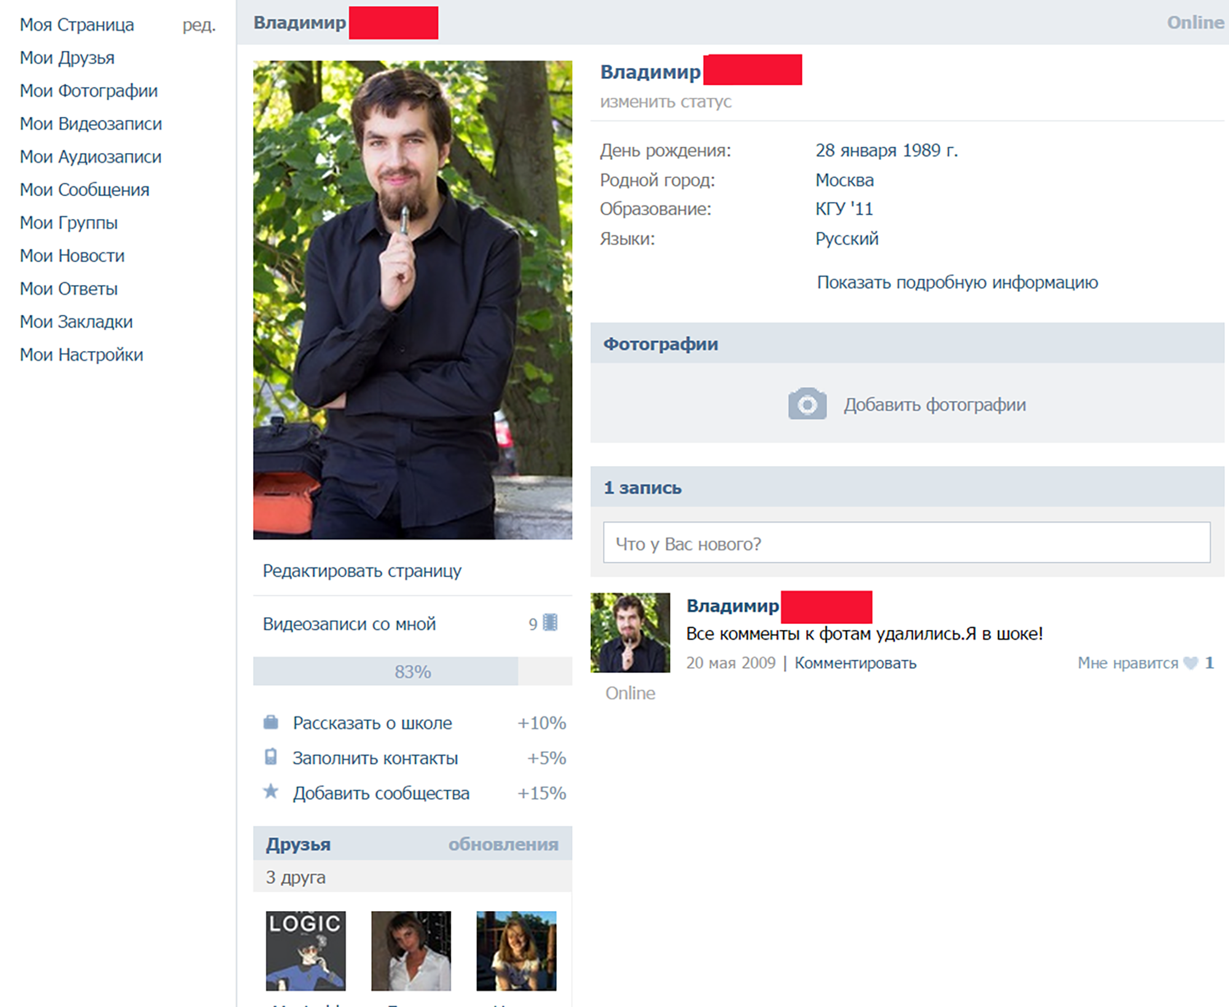
Task: Go to Мои Настройки menu item
Action: click(x=81, y=355)
